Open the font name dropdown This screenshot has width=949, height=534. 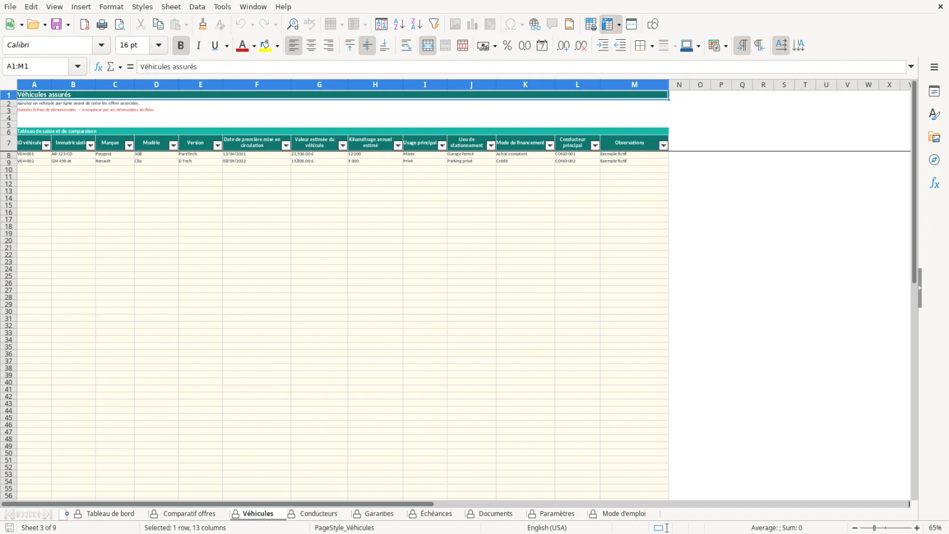pos(101,45)
